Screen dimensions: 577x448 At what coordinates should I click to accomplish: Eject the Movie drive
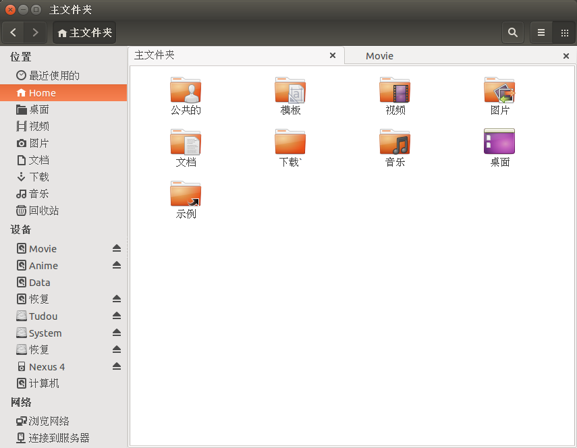coord(117,248)
